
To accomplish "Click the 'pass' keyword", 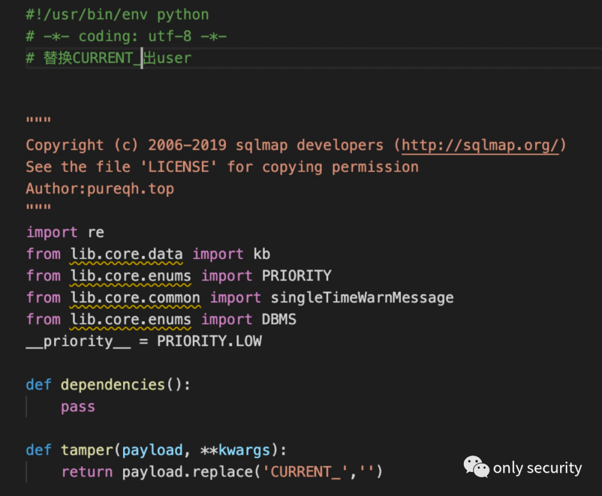I will point(78,407).
